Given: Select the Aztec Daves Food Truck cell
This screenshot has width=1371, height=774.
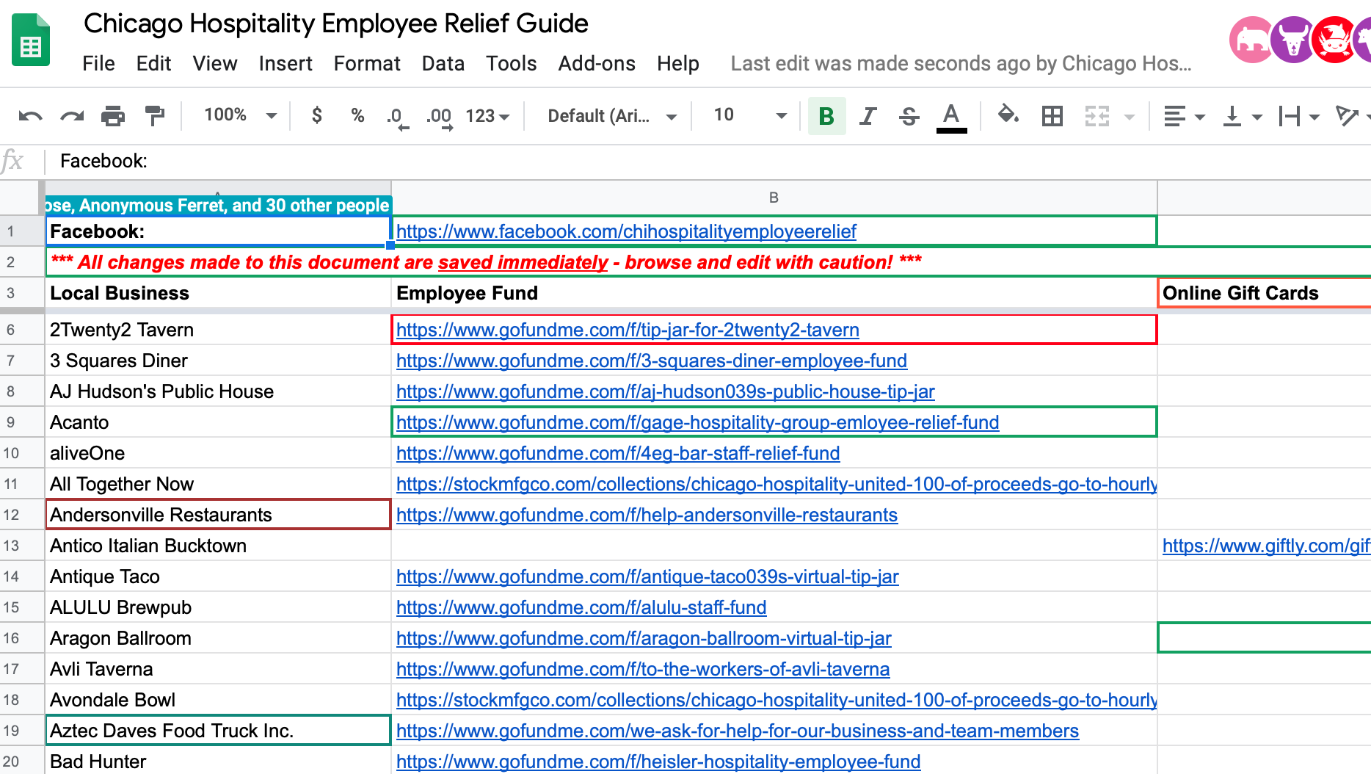Looking at the screenshot, I should pos(218,731).
